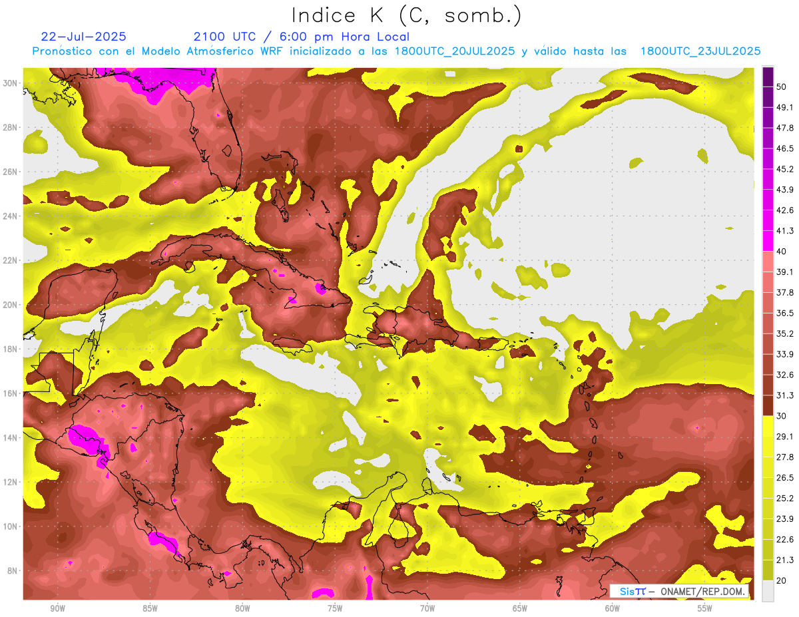Image resolution: width=799 pixels, height=617 pixels.
Task: Select the forecast date '22-Jul-2025'
Action: tap(83, 37)
